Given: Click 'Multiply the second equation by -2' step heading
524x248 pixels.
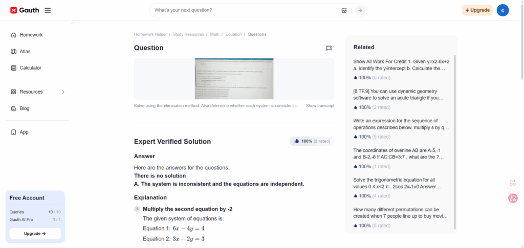Looking at the screenshot, I should coord(187,209).
